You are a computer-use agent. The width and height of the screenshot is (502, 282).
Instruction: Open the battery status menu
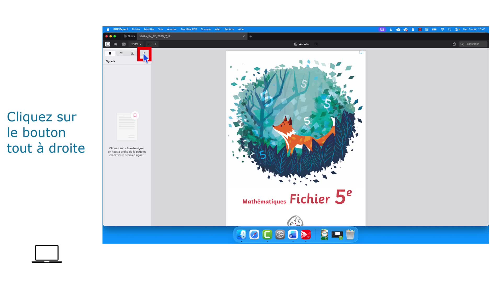pos(434,30)
